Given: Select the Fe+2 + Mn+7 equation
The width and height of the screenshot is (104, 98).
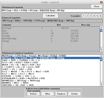Looking at the screenshot, I should [51, 74].
